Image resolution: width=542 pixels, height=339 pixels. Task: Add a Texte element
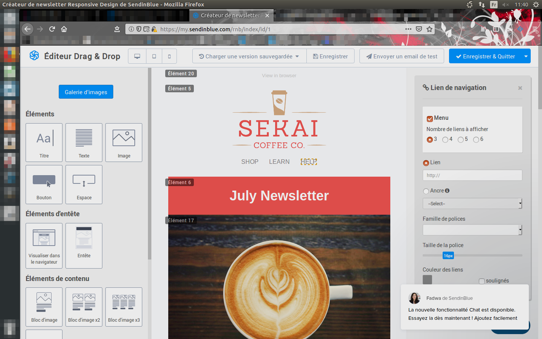[84, 142]
